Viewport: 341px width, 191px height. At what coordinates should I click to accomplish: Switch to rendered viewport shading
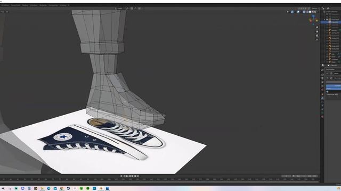(315, 12)
